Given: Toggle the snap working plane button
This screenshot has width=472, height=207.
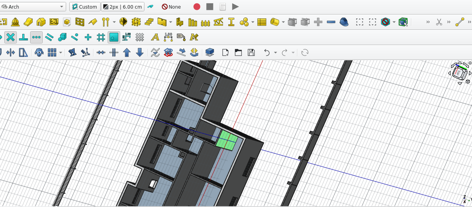Looking at the screenshot, I should [113, 37].
